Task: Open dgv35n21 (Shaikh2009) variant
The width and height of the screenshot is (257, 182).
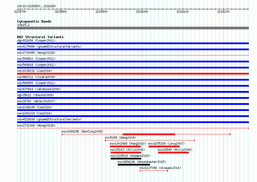Action: coord(36,95)
